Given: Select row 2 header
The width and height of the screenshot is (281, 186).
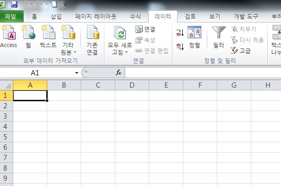Looking at the screenshot, I should coord(7,106).
